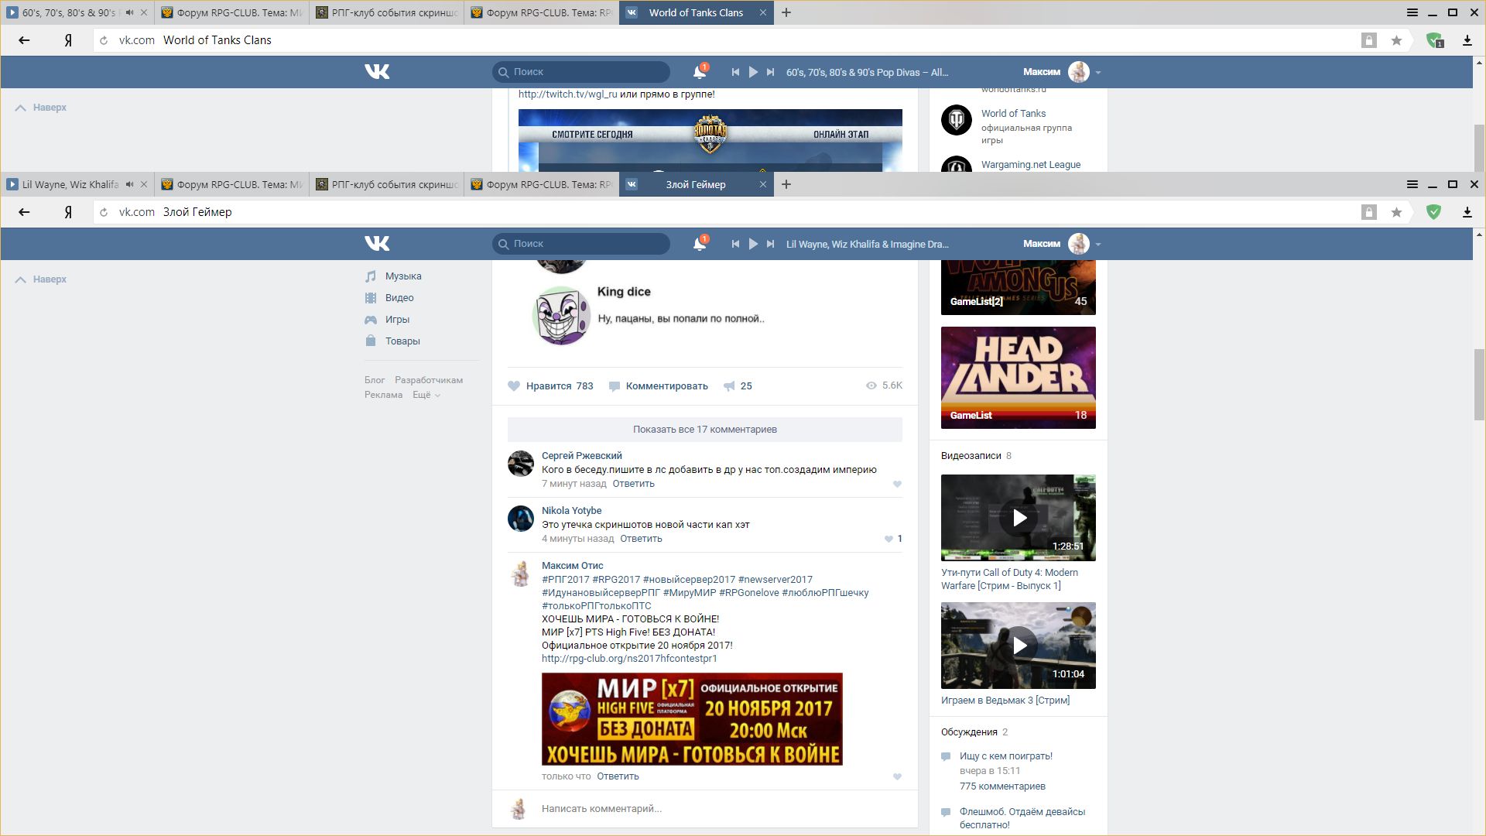Skip to the next track in the World of Tanks Clans window
The height and width of the screenshot is (836, 1486).
click(x=770, y=72)
